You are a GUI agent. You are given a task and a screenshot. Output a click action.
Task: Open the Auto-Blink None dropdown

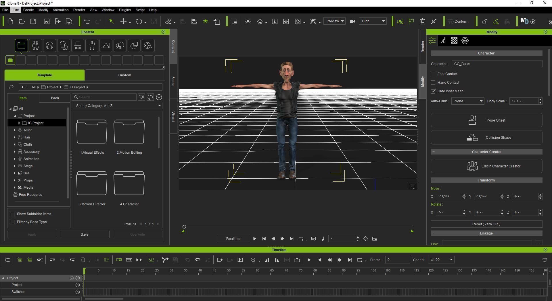coord(467,101)
